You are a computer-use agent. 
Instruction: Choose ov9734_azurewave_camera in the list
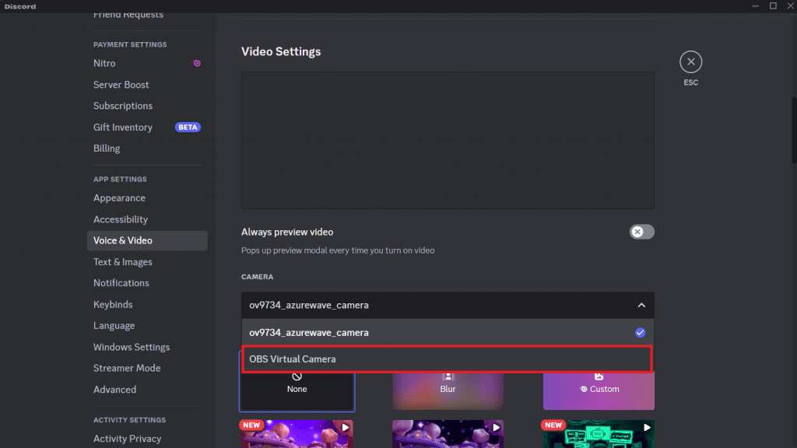pyautogui.click(x=448, y=332)
